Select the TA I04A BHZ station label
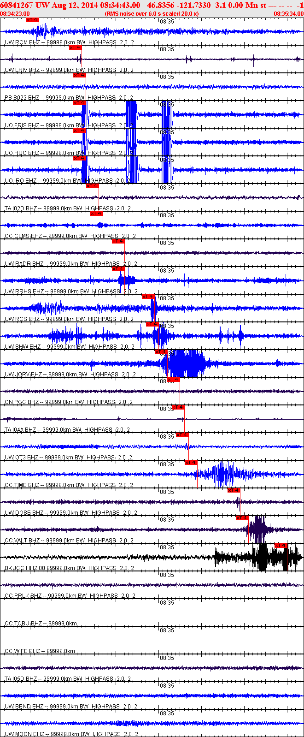 tap(68, 430)
